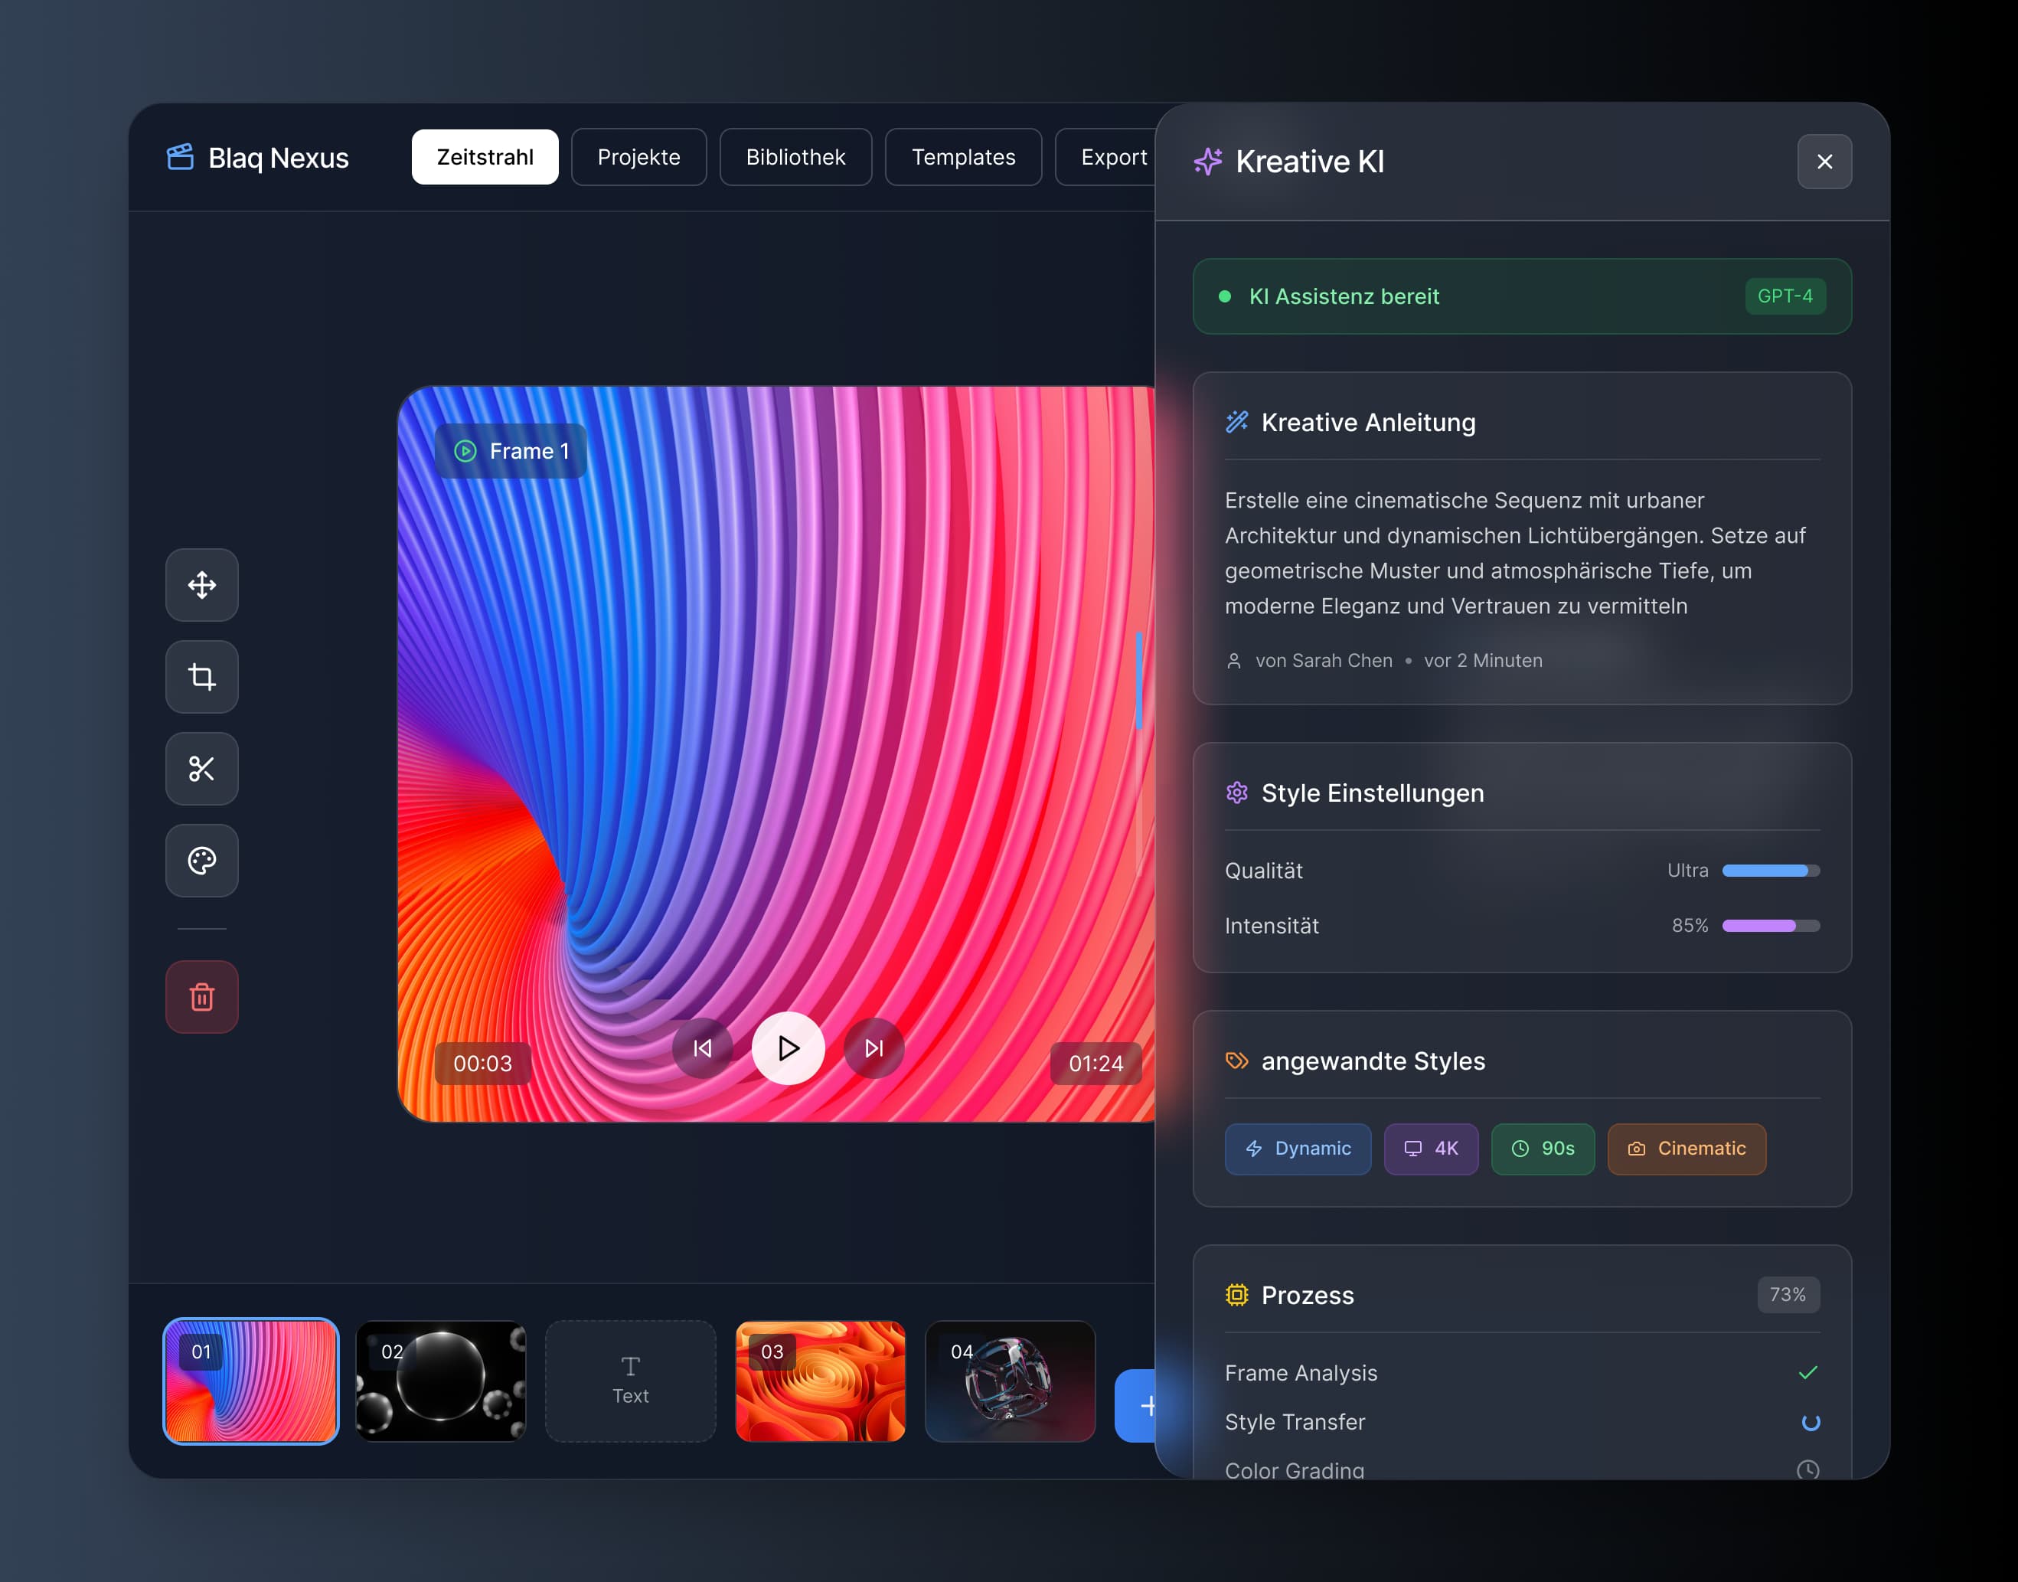Select the Crop tool

[x=202, y=676]
